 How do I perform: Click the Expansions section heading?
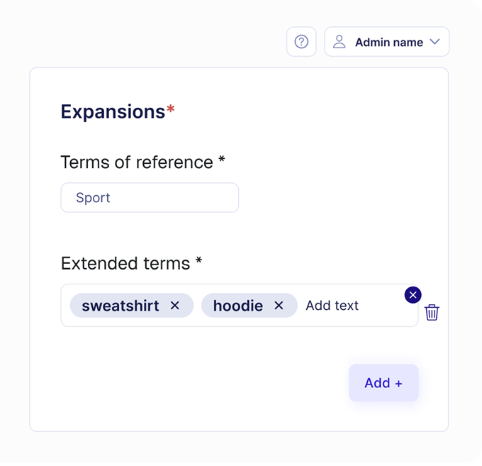(x=113, y=111)
